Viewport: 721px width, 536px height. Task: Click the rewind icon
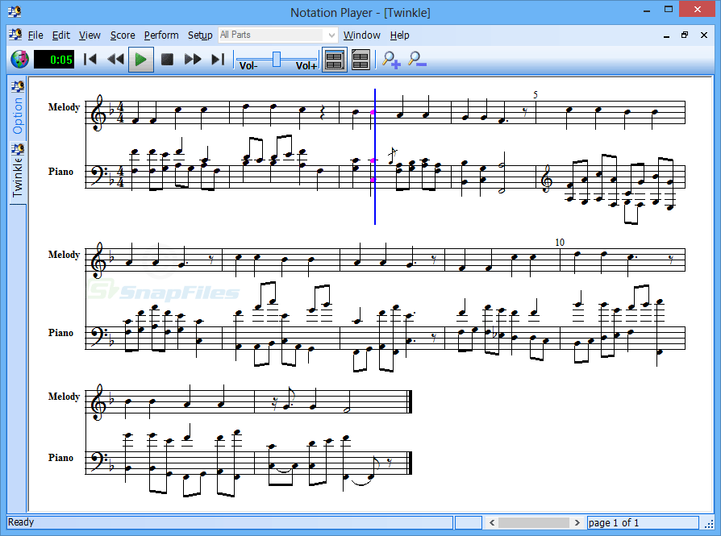click(x=115, y=59)
